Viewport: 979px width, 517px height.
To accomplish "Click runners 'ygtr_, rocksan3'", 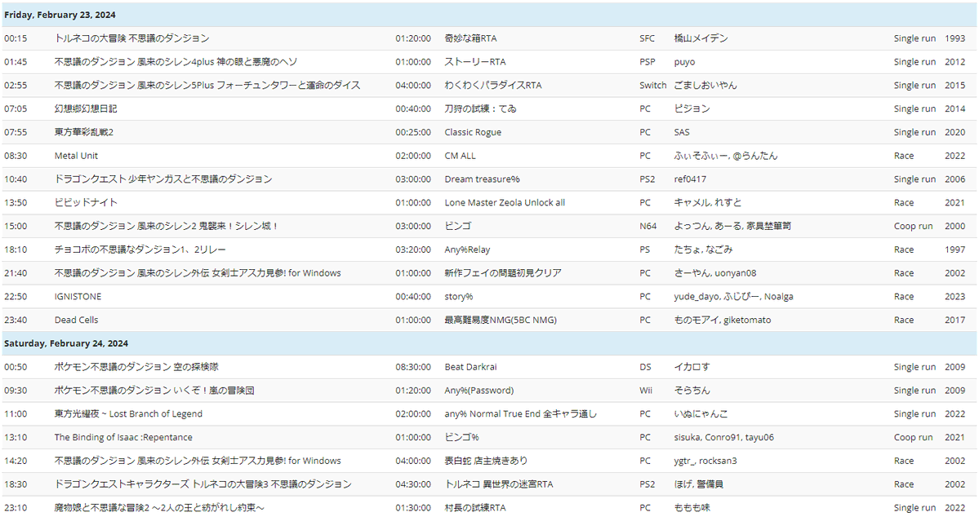I will (705, 461).
